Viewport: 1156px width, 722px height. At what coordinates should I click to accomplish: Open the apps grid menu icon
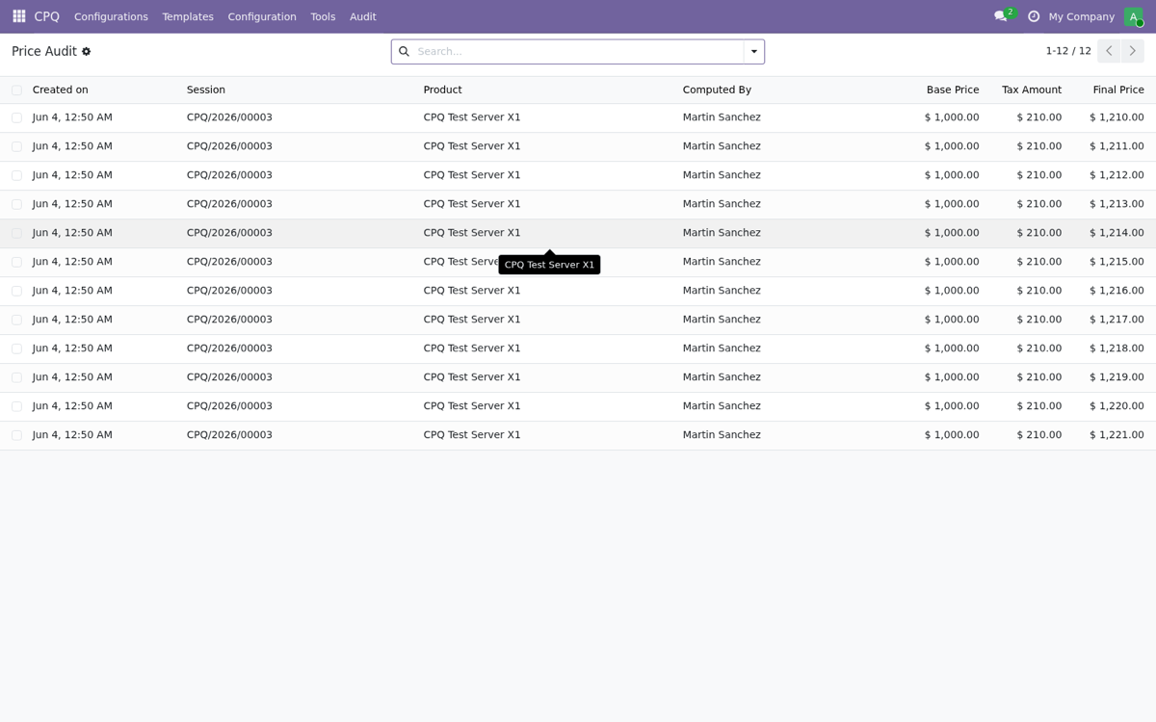click(18, 16)
